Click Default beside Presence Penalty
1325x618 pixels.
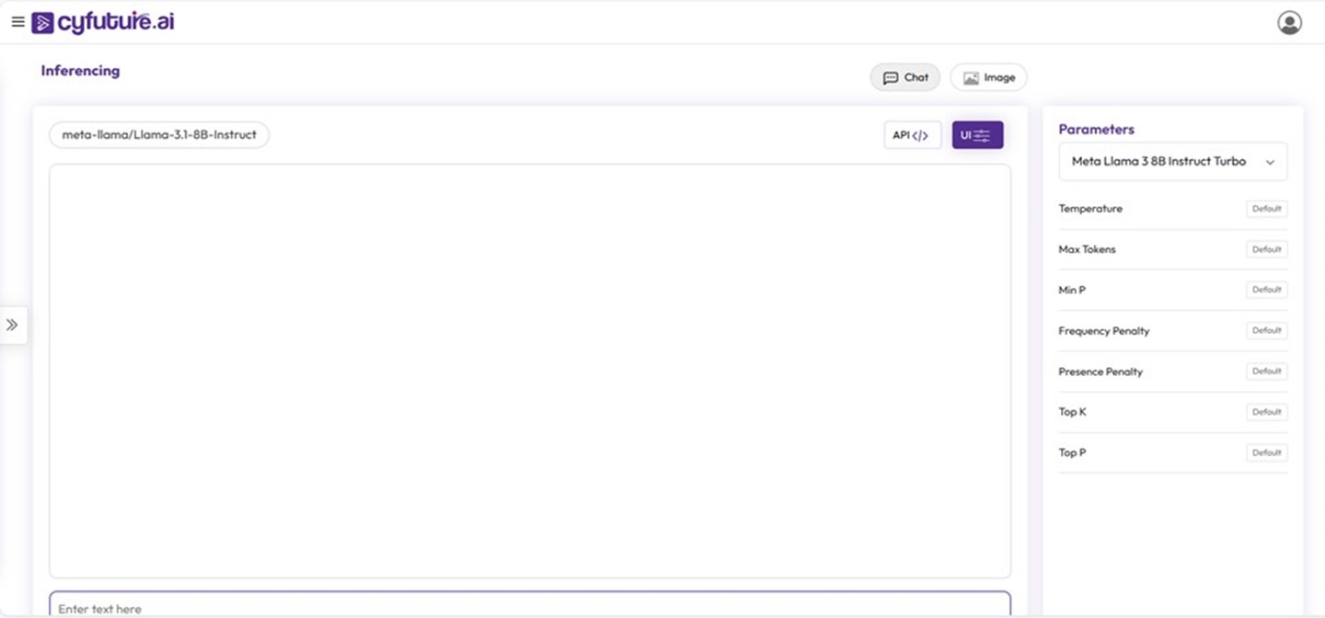[x=1266, y=372]
